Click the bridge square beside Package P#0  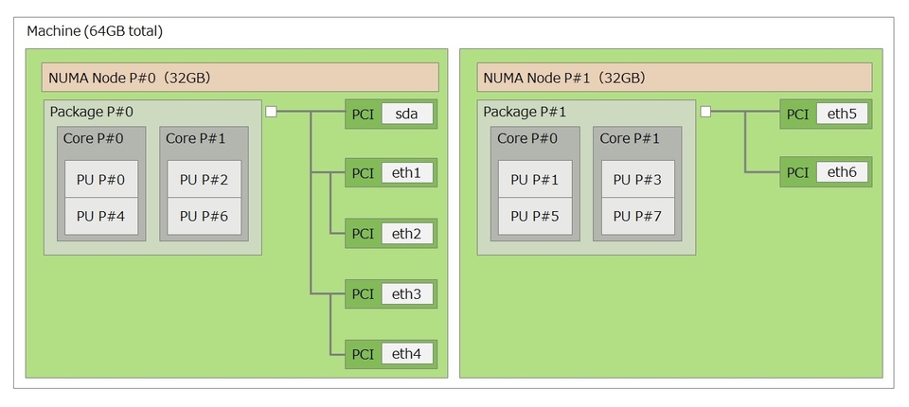pyautogui.click(x=271, y=112)
